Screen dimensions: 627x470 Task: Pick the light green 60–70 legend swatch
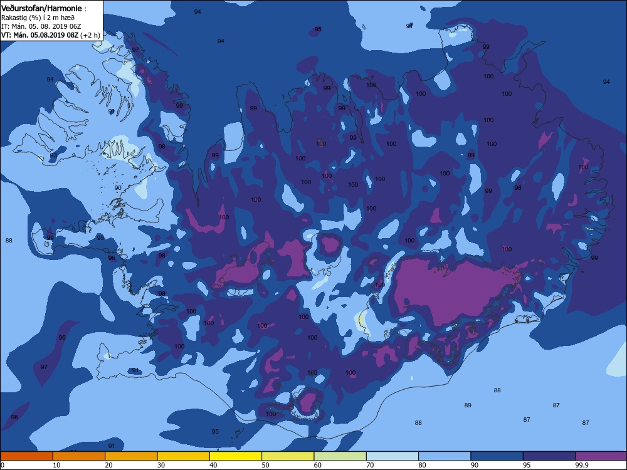coord(340,456)
